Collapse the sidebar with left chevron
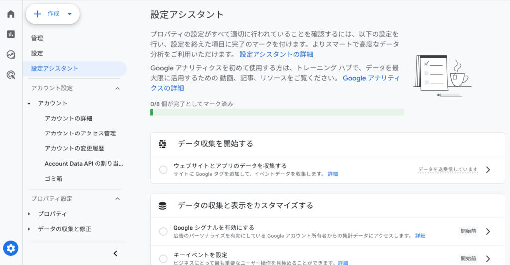The width and height of the screenshot is (510, 265). (x=115, y=254)
